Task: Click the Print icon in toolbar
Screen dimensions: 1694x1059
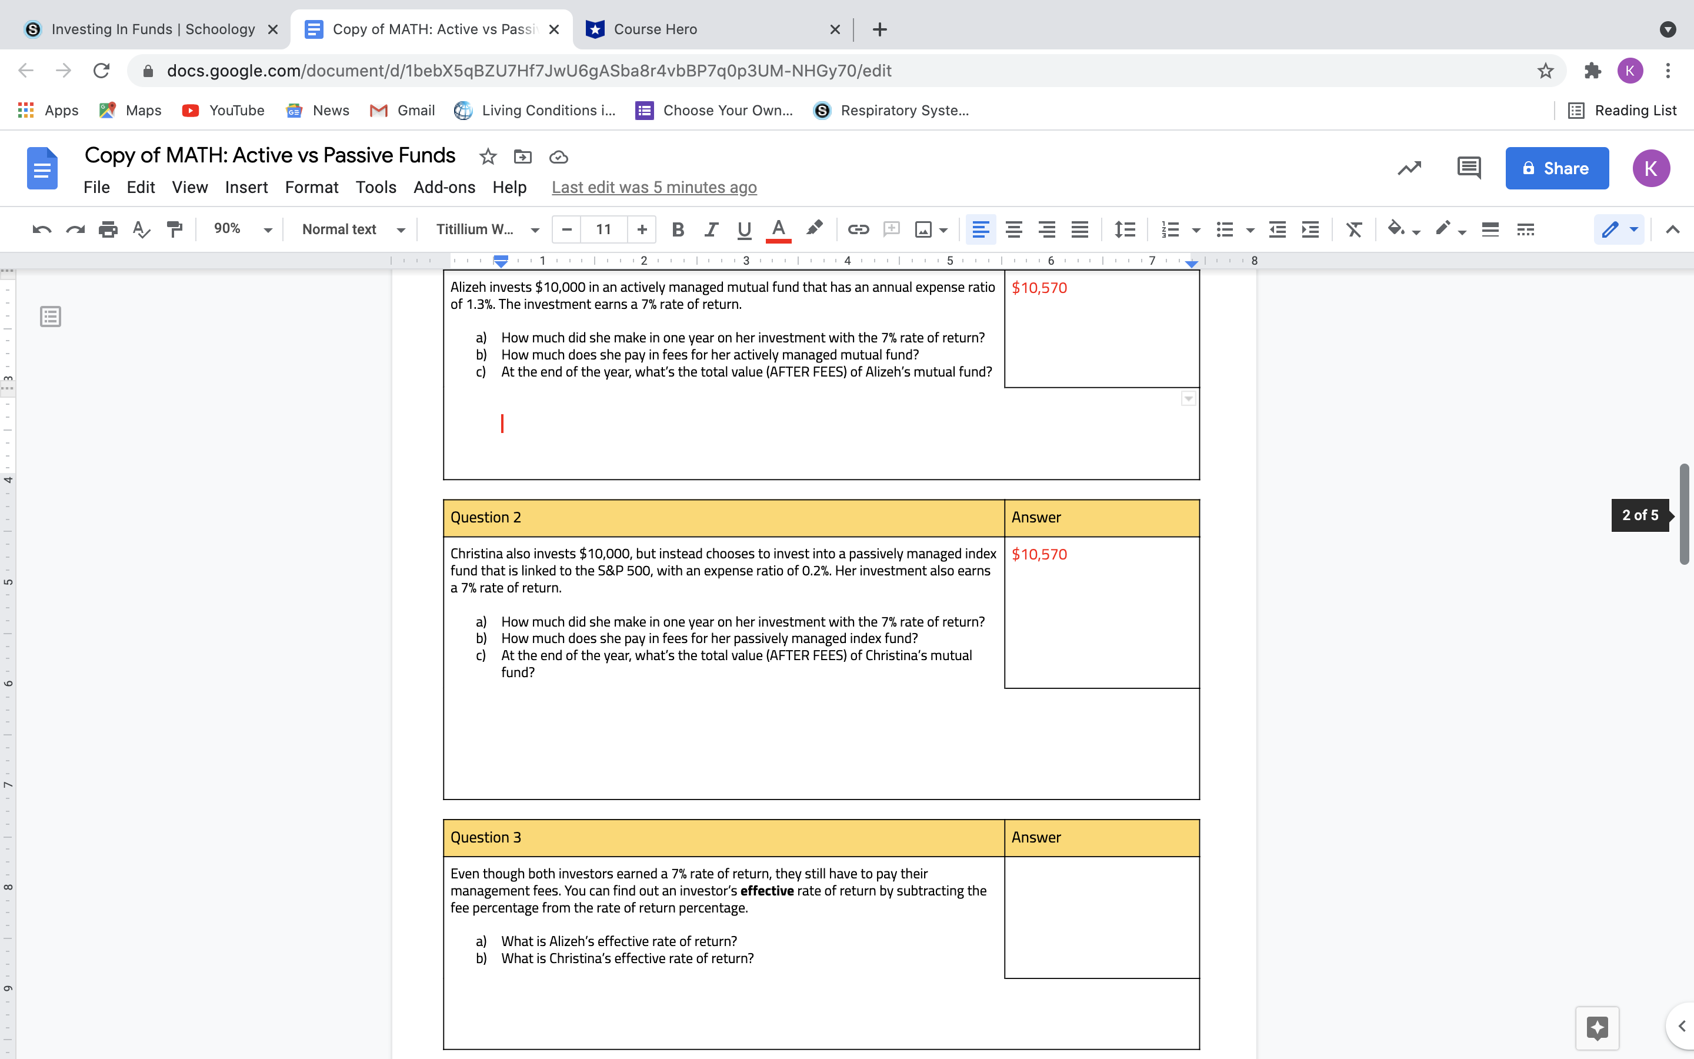Action: coord(108,229)
